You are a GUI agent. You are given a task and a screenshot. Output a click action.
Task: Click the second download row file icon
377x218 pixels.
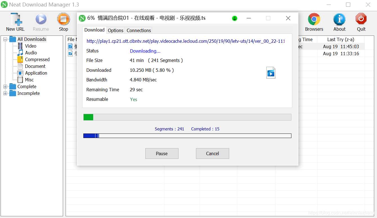tap(70, 53)
